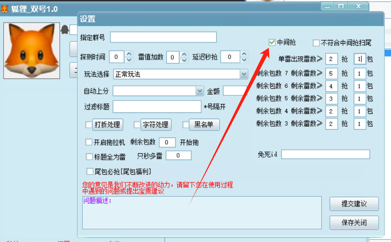The height and width of the screenshot is (242, 391).
Task: Increase 延迟秒抢 with the up arrow
Action: coord(245,54)
